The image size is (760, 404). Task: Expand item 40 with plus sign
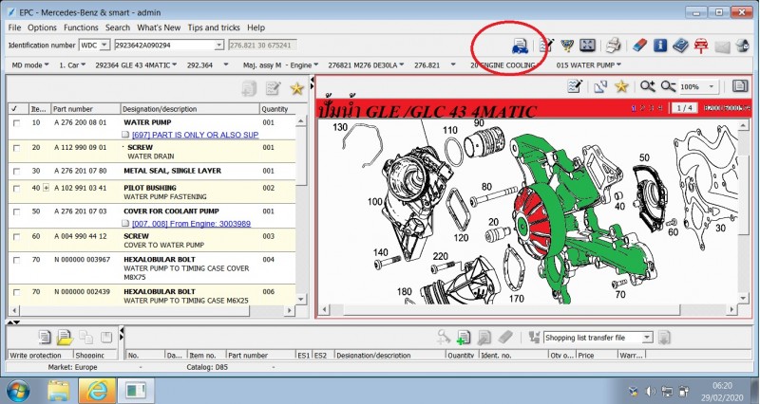(x=46, y=188)
